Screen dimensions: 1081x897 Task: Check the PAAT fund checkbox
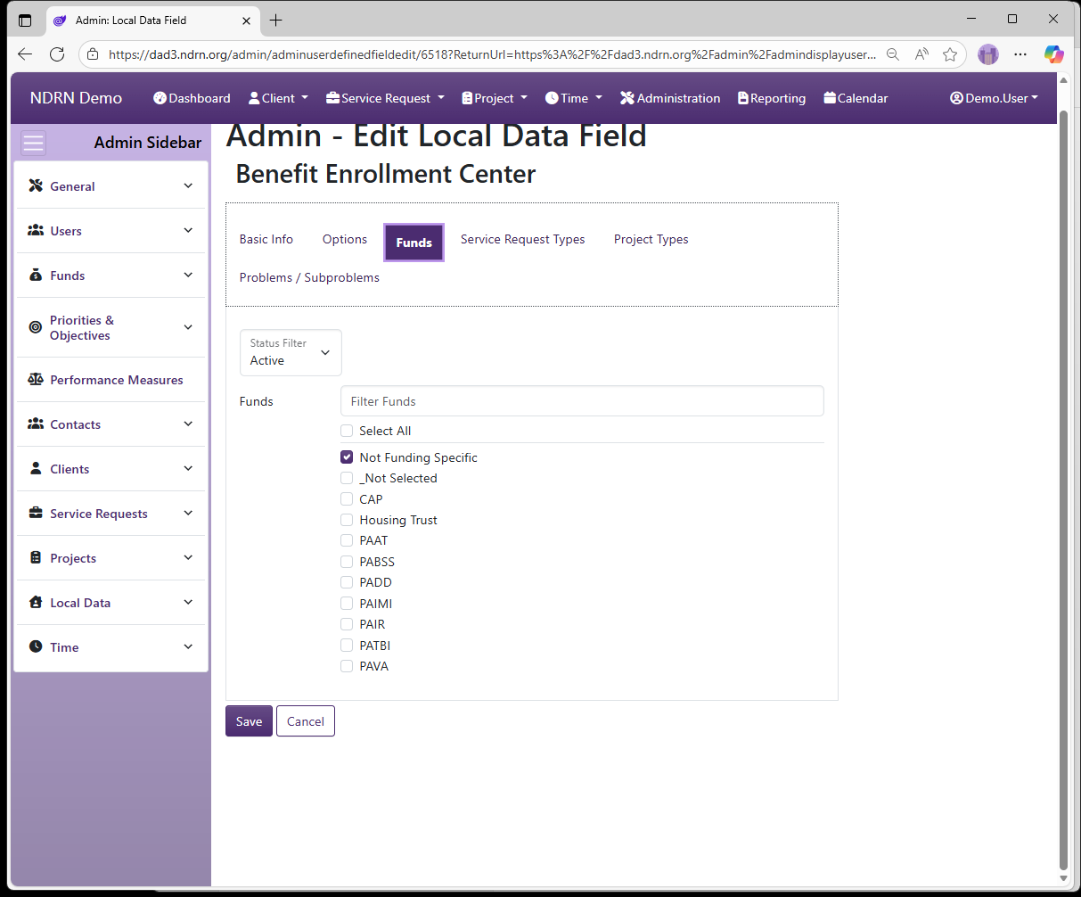click(347, 540)
